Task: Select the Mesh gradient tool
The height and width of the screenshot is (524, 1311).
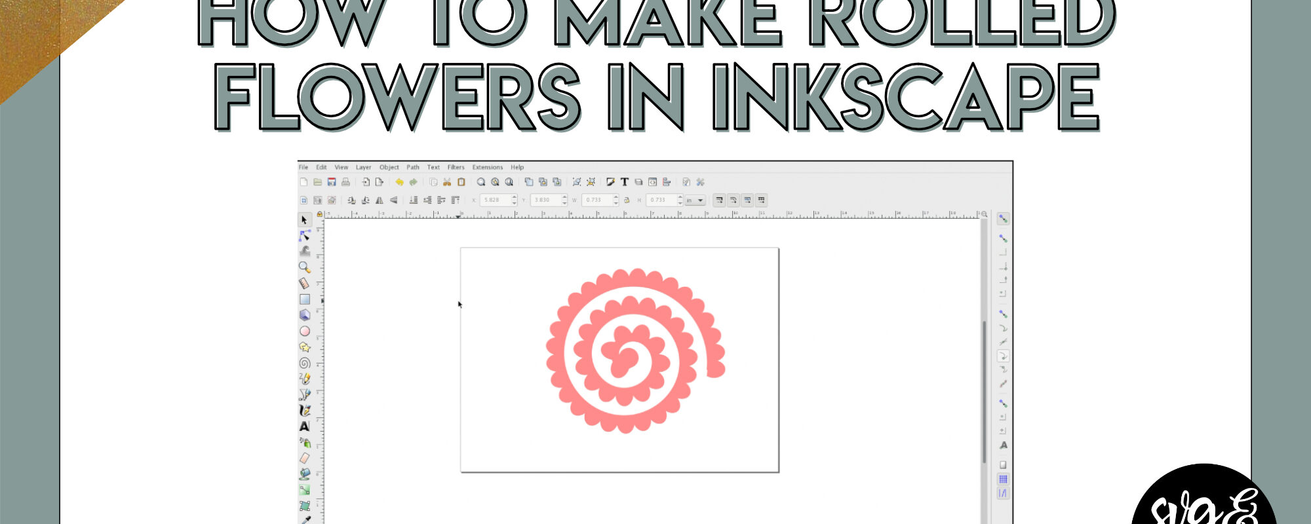Action: click(304, 506)
